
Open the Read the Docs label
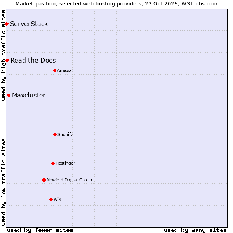click(x=33, y=60)
